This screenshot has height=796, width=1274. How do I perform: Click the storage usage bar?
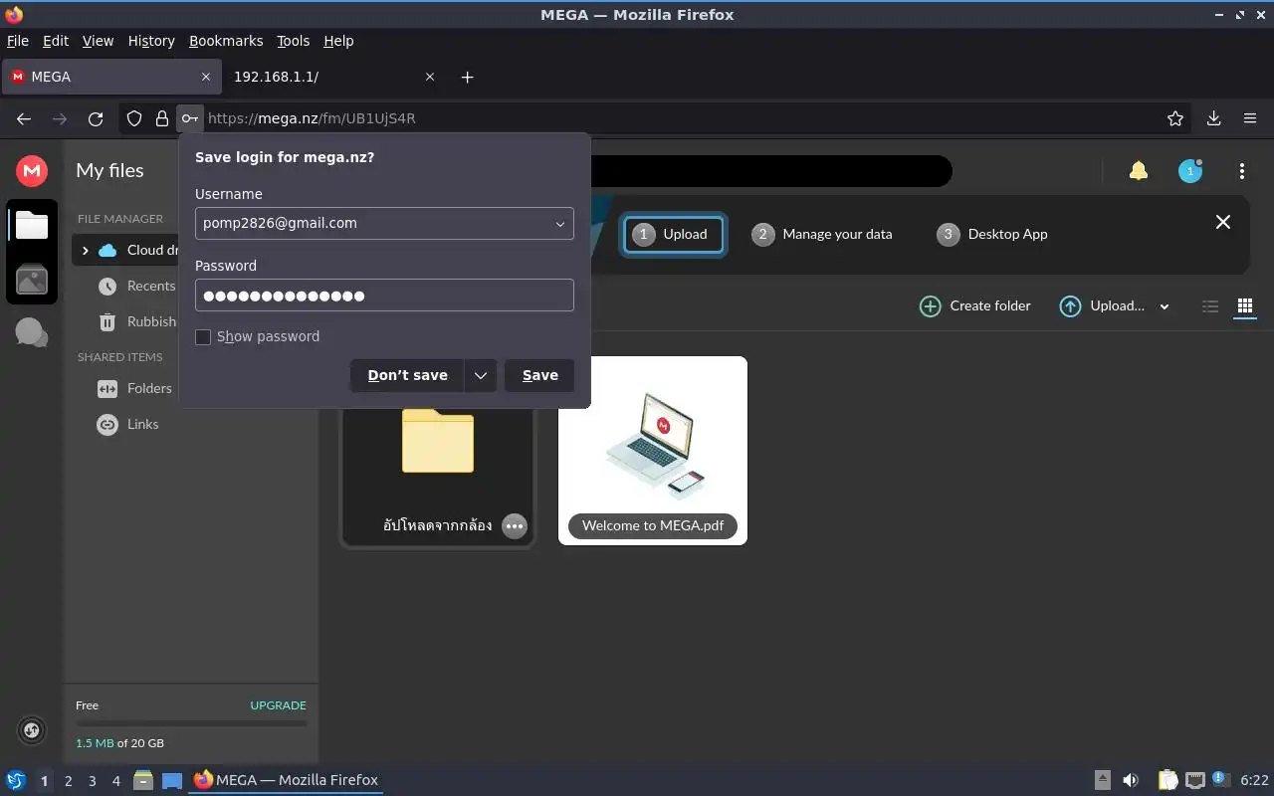(x=191, y=723)
